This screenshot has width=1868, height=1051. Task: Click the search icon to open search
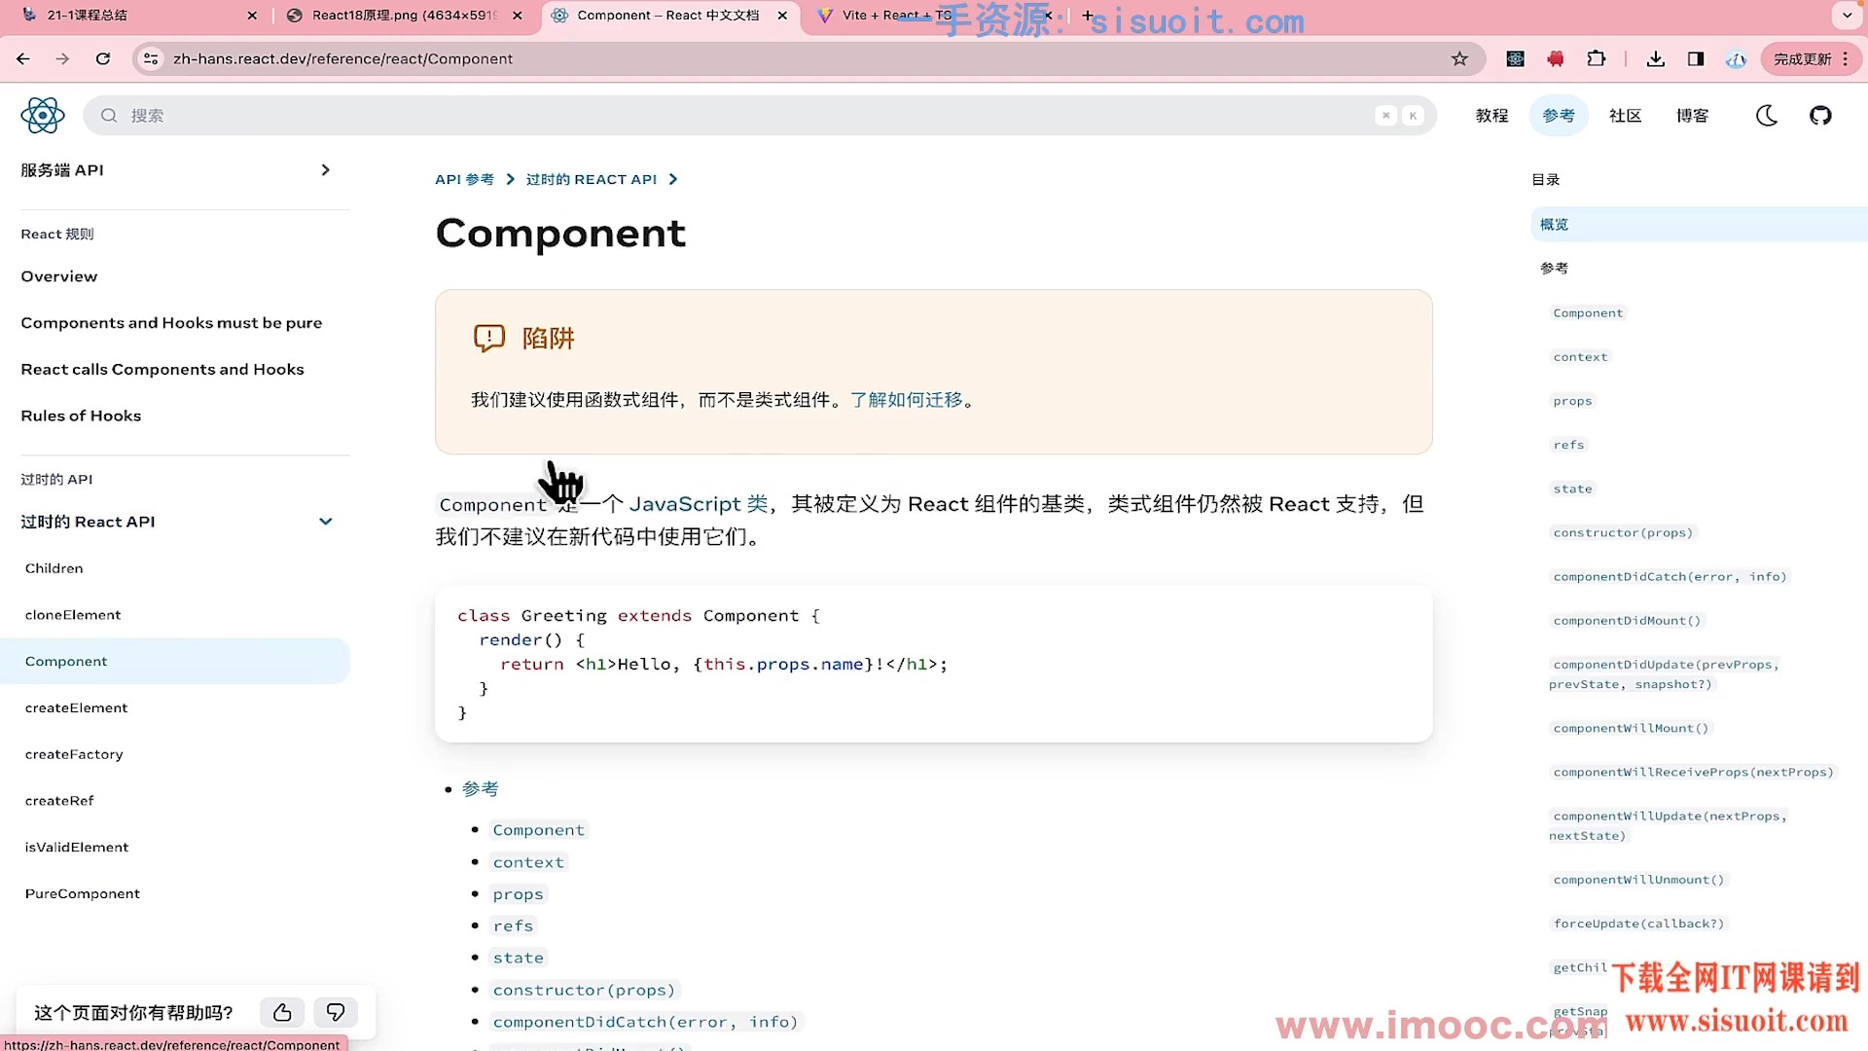click(x=109, y=116)
